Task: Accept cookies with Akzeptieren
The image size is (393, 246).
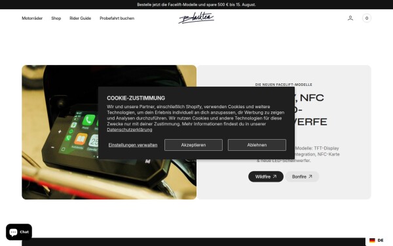Action: [x=193, y=145]
